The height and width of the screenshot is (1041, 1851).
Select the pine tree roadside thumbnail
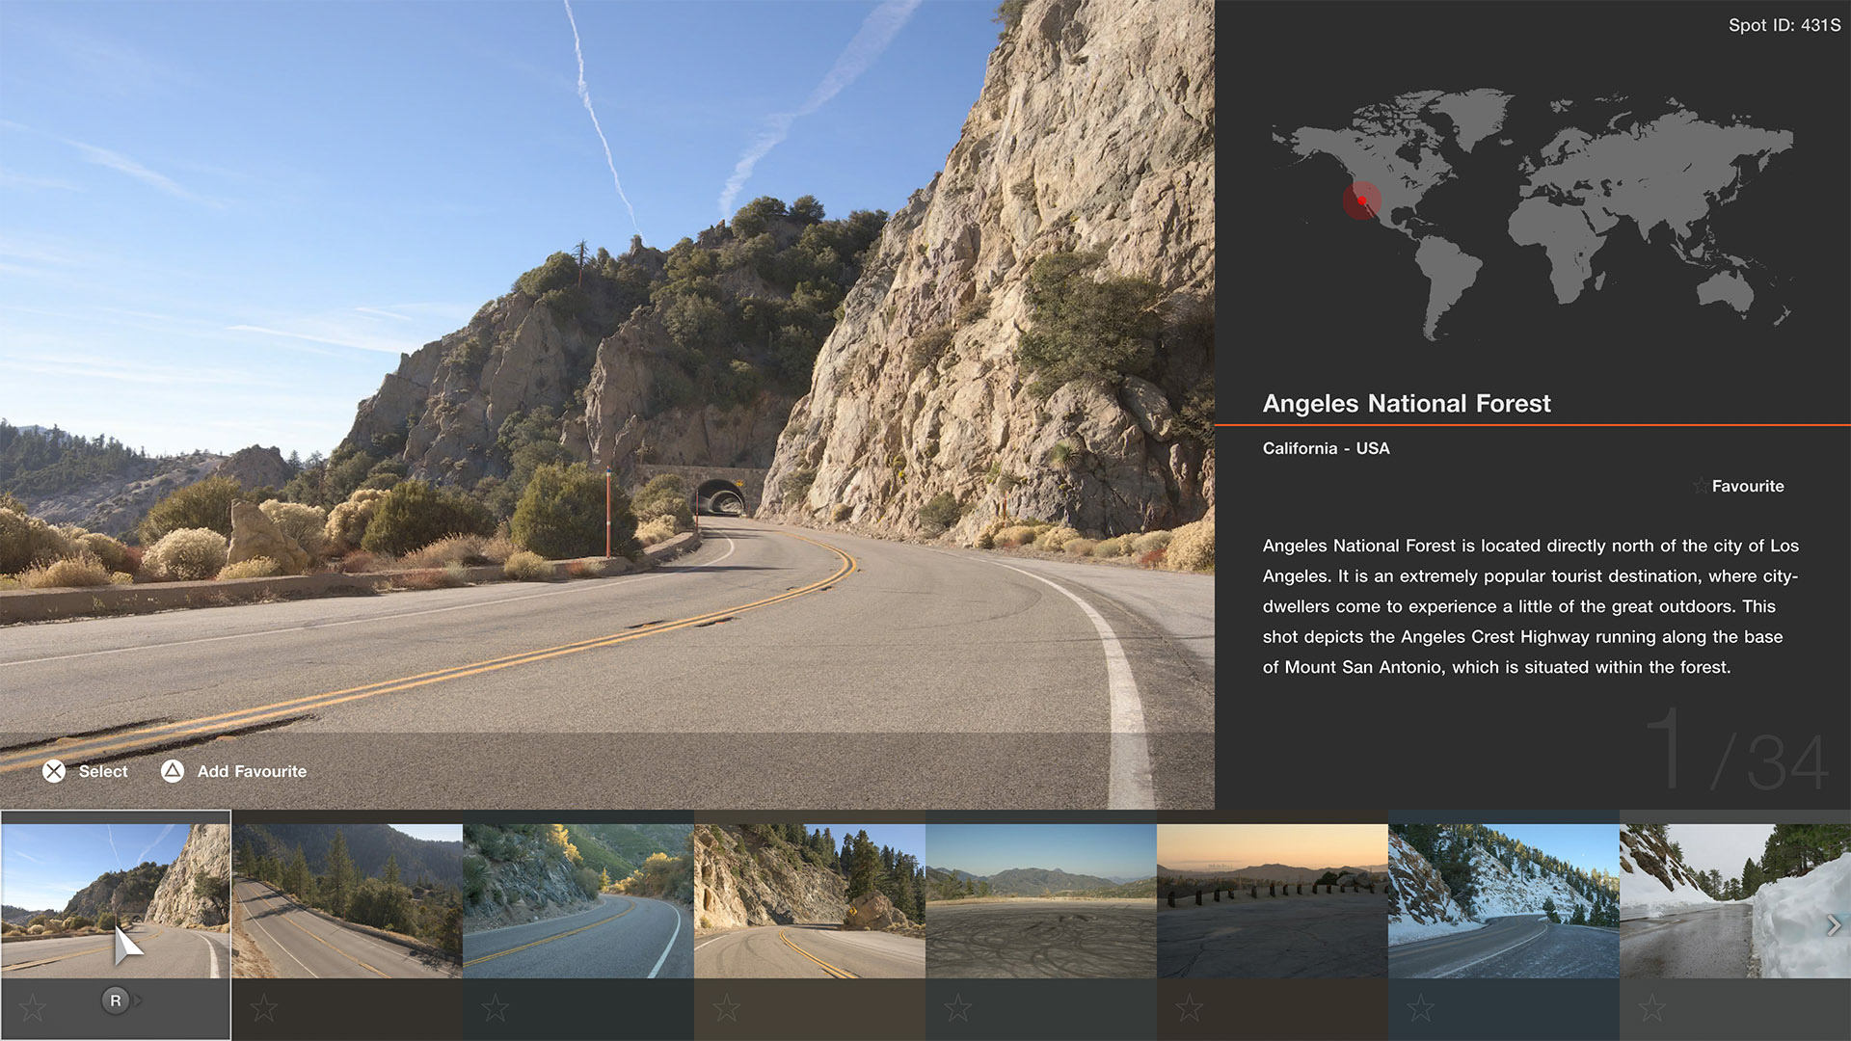point(347,901)
